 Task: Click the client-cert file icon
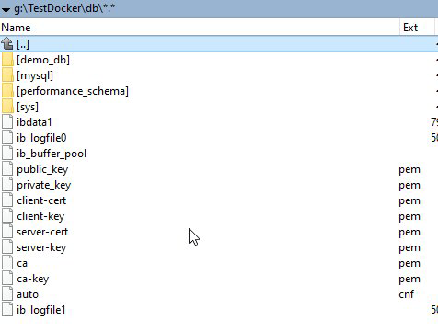7,200
